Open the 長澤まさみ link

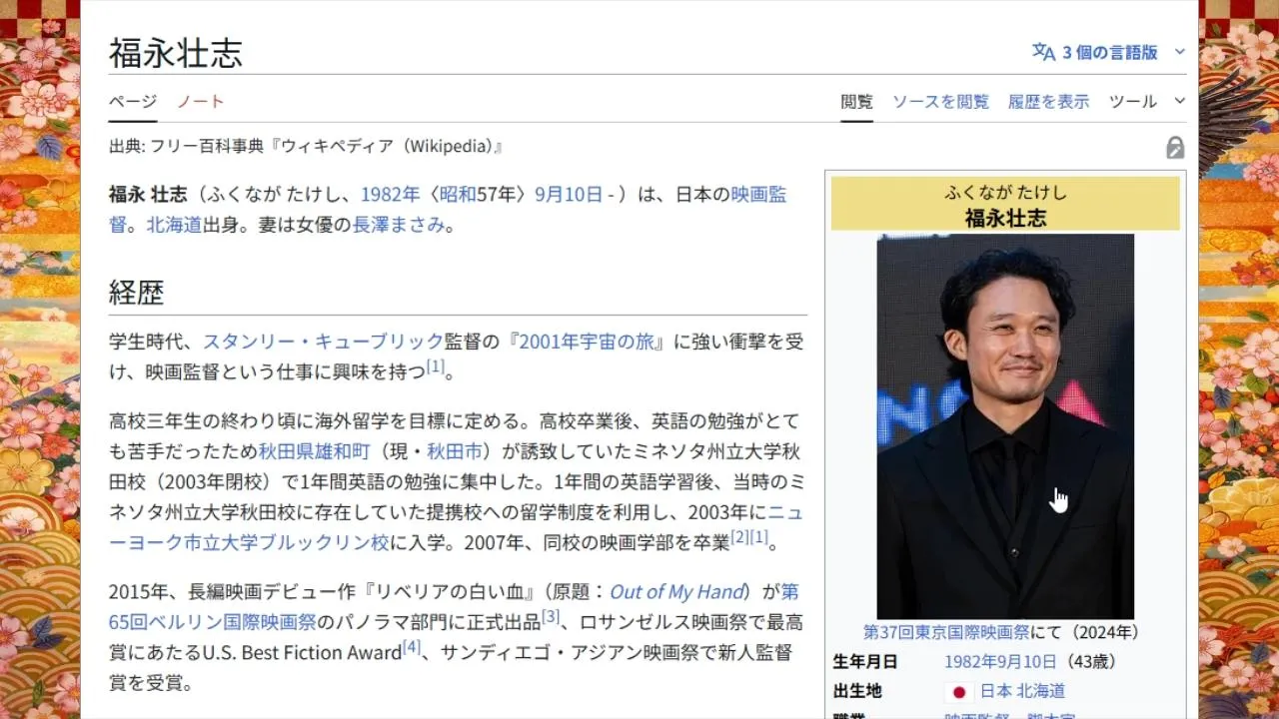point(399,225)
